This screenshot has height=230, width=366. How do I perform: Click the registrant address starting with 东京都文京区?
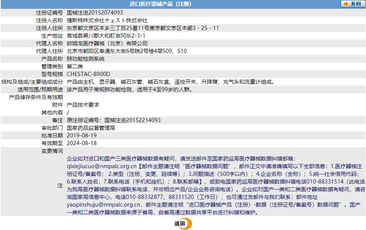(x=143, y=28)
